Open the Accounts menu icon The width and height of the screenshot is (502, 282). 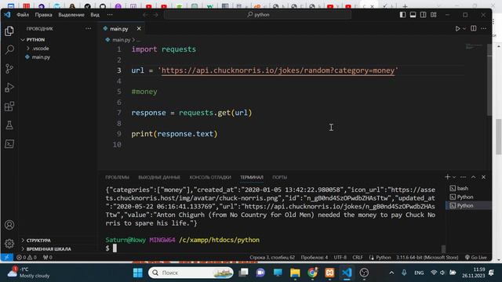tap(9, 225)
